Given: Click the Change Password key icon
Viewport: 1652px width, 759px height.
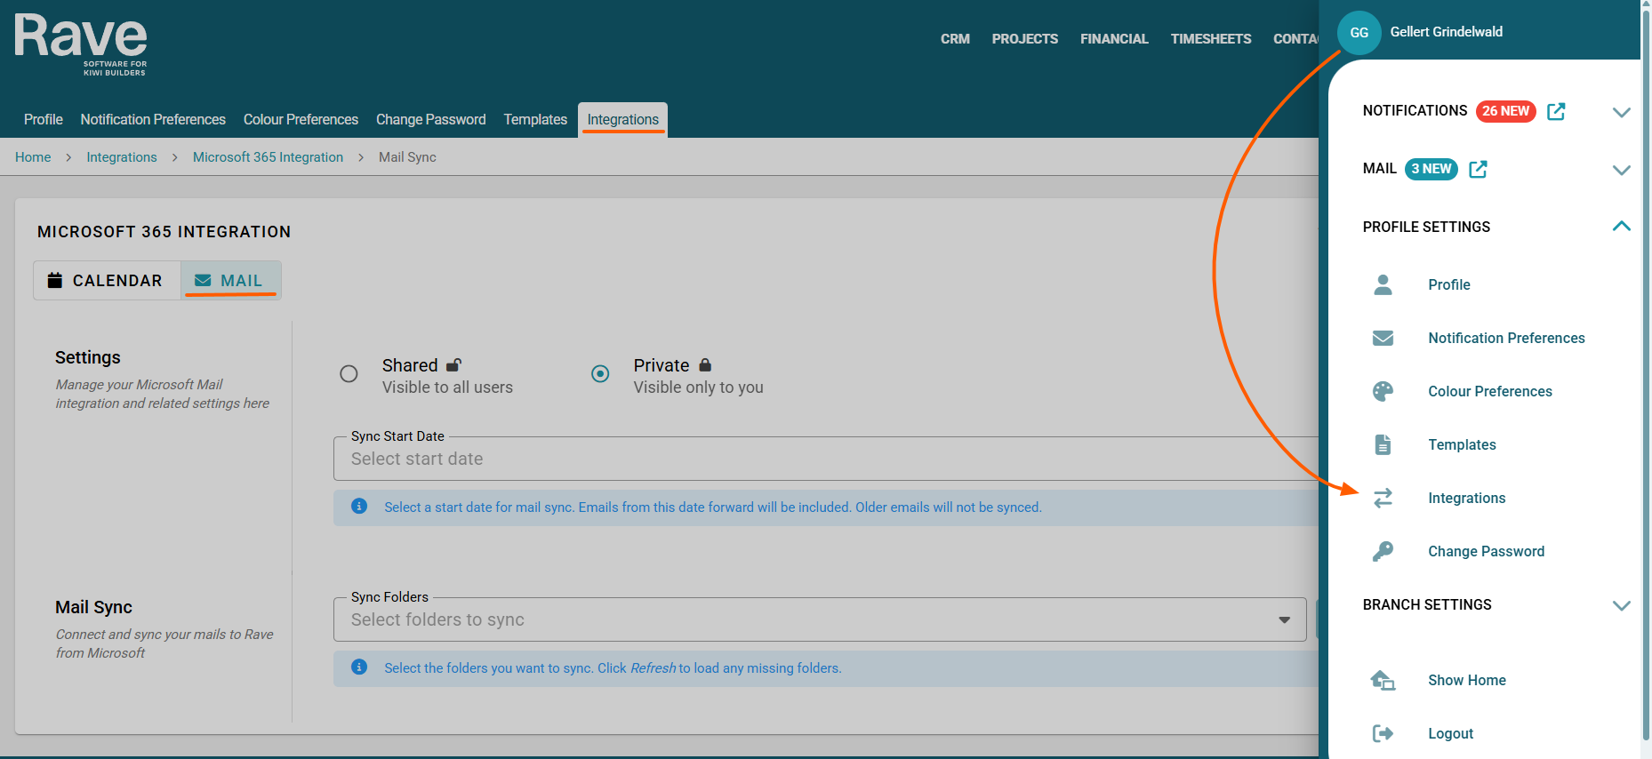Looking at the screenshot, I should (x=1383, y=551).
